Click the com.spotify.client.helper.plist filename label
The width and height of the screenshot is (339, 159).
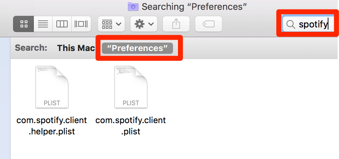tap(52, 126)
